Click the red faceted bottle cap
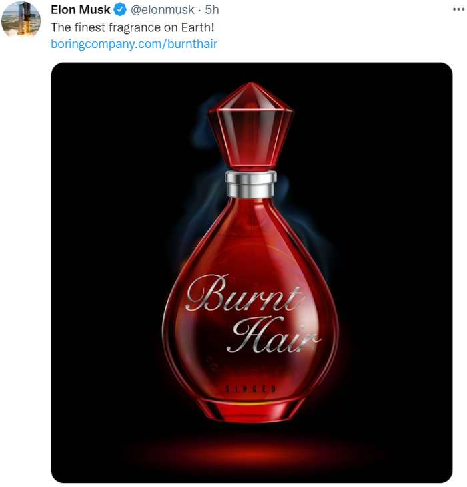 pyautogui.click(x=250, y=127)
